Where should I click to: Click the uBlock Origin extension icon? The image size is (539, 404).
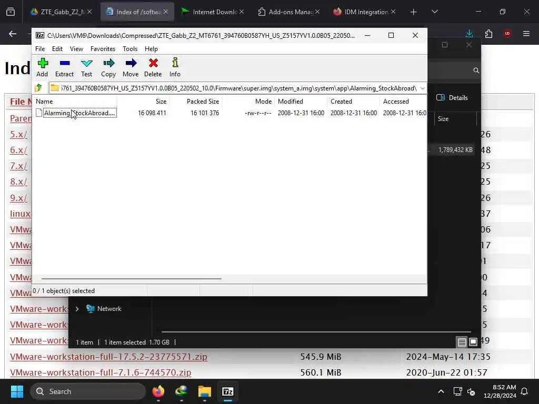(x=507, y=34)
